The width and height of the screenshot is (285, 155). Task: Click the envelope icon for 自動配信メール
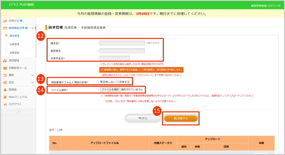(x=5, y=68)
